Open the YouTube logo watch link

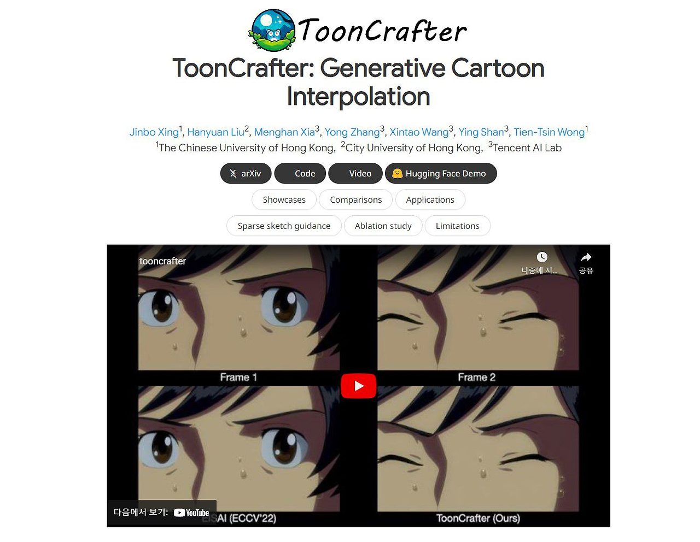point(191,512)
